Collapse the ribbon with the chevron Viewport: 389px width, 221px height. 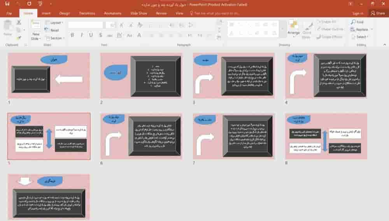pos(385,45)
